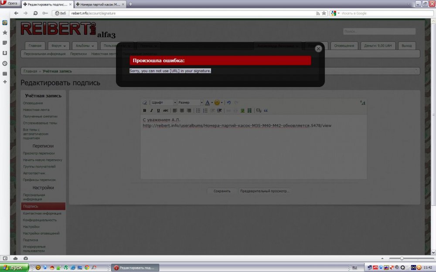Click the Выход logout tab
Screen dimensions: 436x272
coord(406,46)
